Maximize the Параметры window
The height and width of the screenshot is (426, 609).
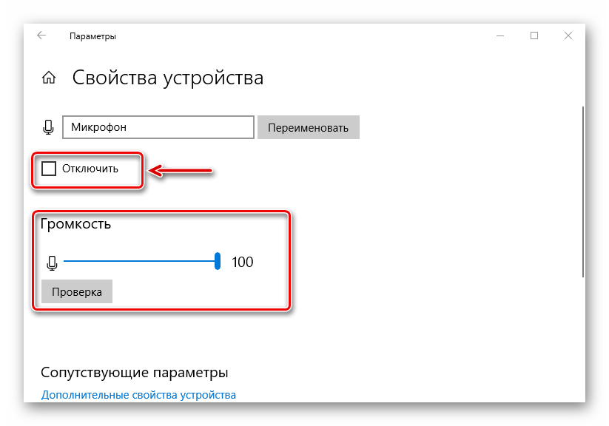point(534,35)
